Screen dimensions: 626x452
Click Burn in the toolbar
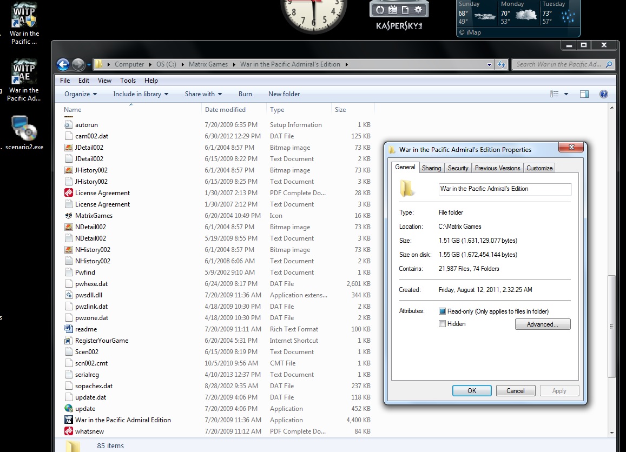coord(245,94)
